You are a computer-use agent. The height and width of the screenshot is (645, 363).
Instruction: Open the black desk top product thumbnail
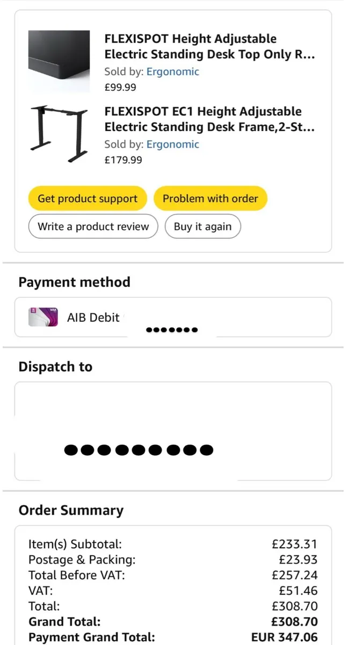point(59,60)
